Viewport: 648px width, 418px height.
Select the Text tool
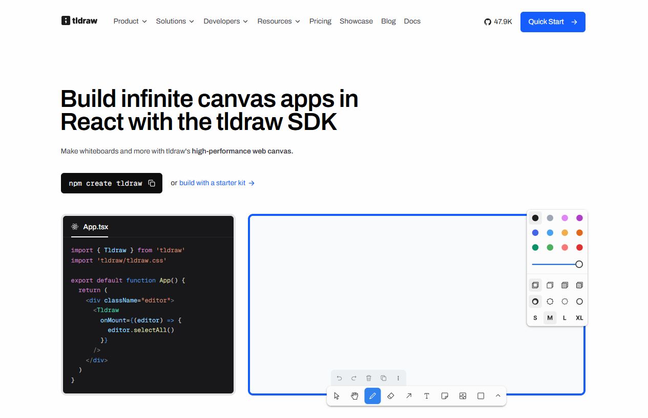427,396
